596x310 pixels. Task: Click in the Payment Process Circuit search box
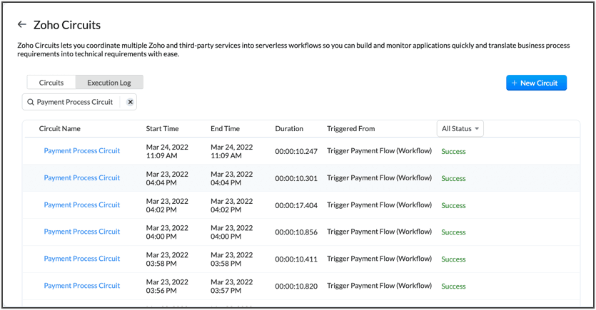75,102
